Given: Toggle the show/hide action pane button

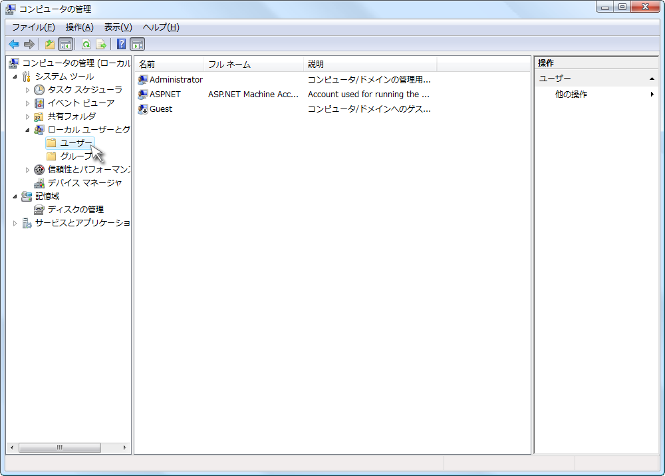Looking at the screenshot, I should point(138,45).
